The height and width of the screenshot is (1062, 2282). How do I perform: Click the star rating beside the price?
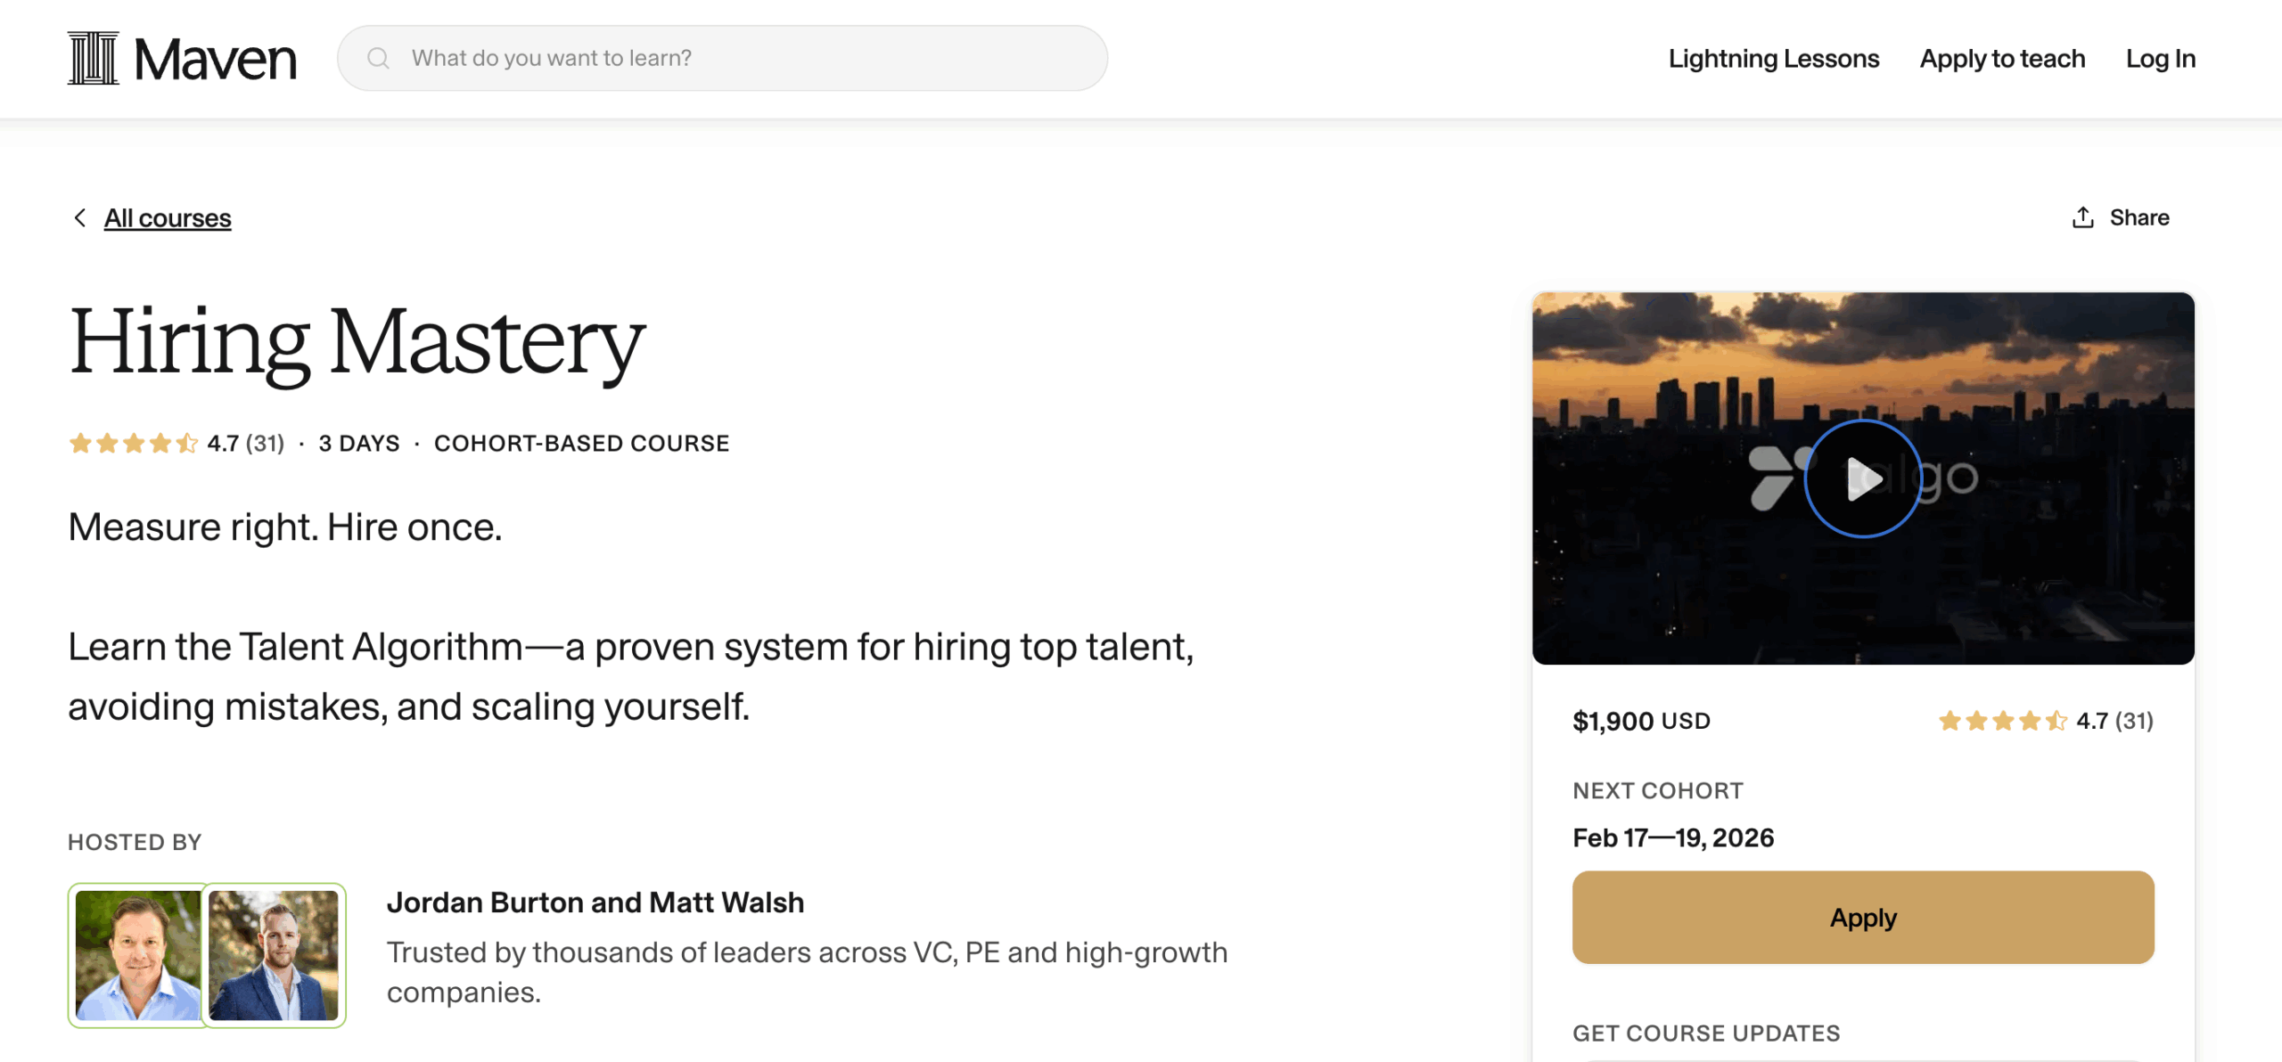click(2002, 721)
